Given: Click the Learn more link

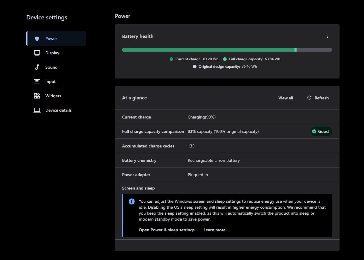Looking at the screenshot, I should click(x=214, y=230).
